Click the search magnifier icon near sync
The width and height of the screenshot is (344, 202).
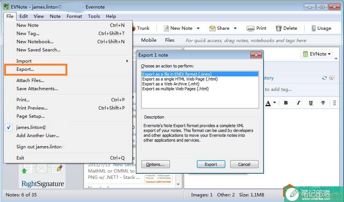click(x=332, y=78)
